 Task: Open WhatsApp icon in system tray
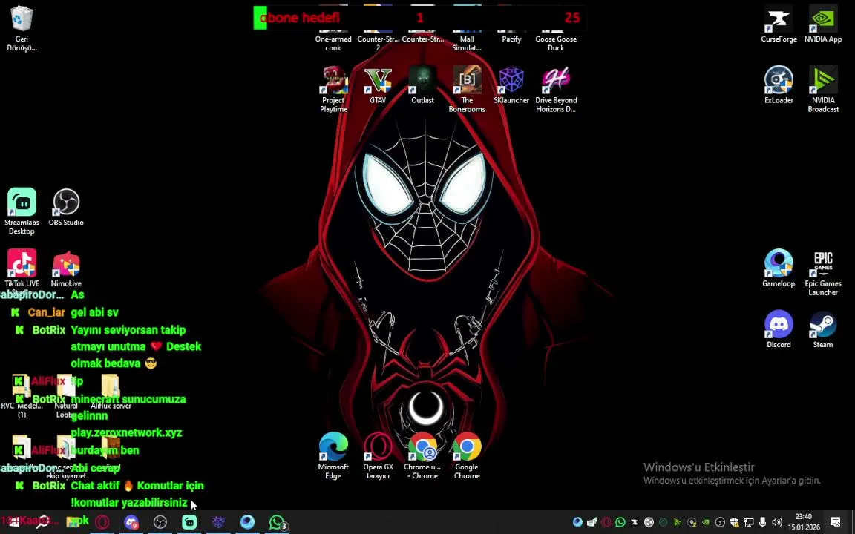pyautogui.click(x=620, y=522)
